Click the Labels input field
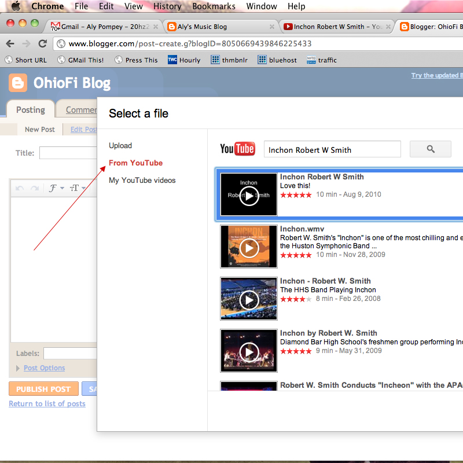 pyautogui.click(x=70, y=353)
